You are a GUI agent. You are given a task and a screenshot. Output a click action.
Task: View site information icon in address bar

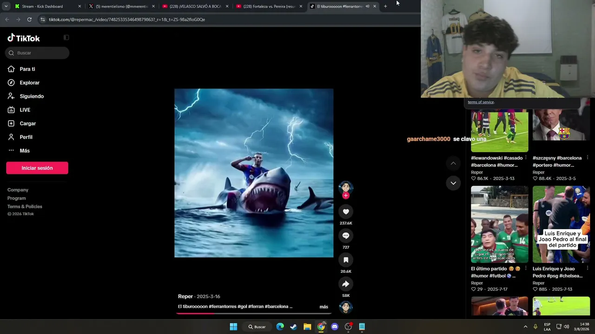(43, 19)
